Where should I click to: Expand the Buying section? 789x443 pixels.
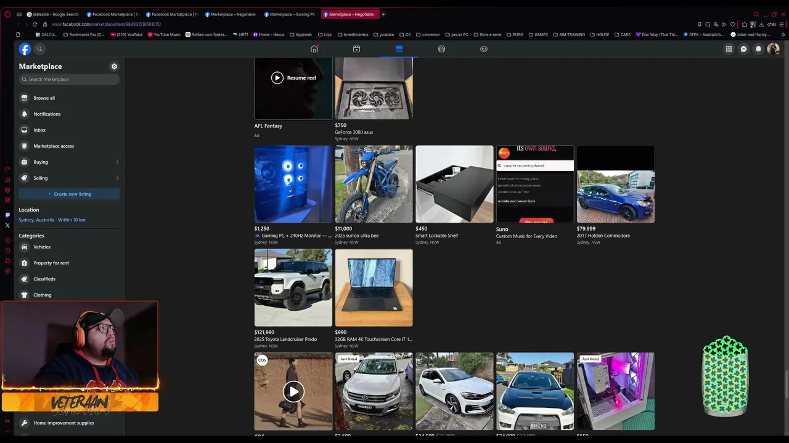[69, 162]
